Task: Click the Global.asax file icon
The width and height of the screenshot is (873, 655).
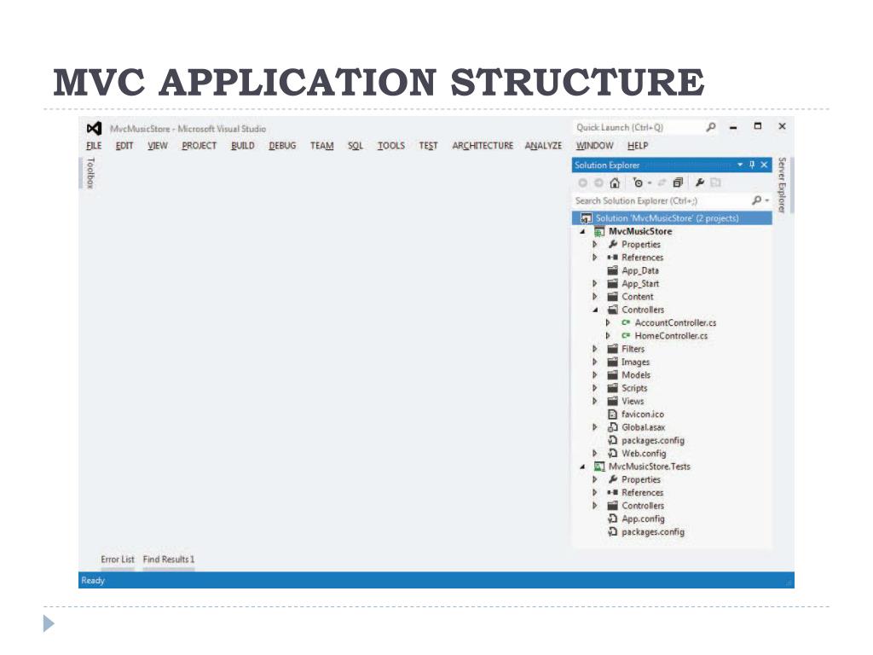Action: 612,427
